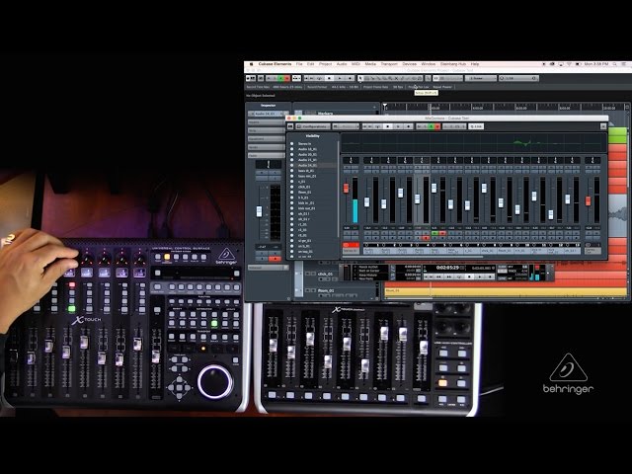Viewport: 632px width, 474px height.
Task: Expand the Strip section in the Inspector
Action: pyautogui.click(x=266, y=130)
